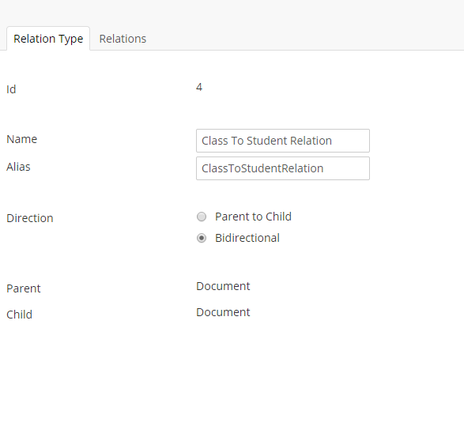Click the Parent's Document value
464x426 pixels.
coord(223,286)
